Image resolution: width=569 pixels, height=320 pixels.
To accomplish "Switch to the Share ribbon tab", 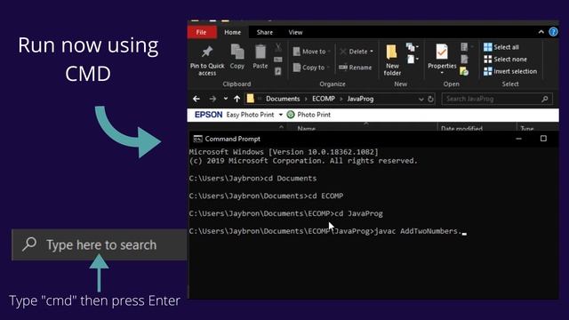I will (x=265, y=32).
